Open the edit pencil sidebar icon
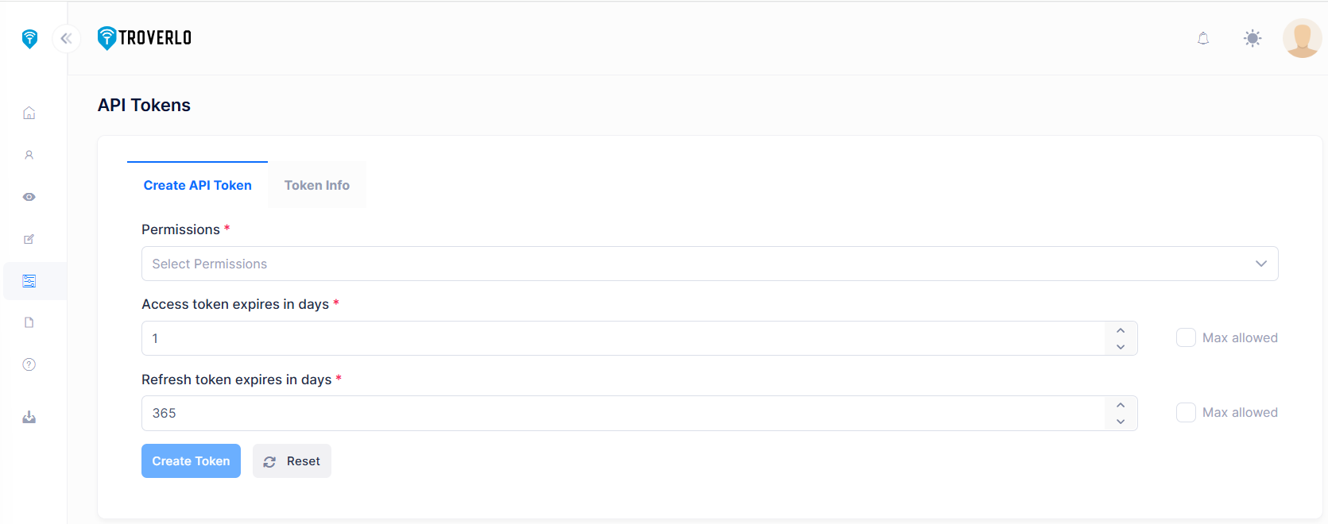The height and width of the screenshot is (524, 1328). (29, 239)
